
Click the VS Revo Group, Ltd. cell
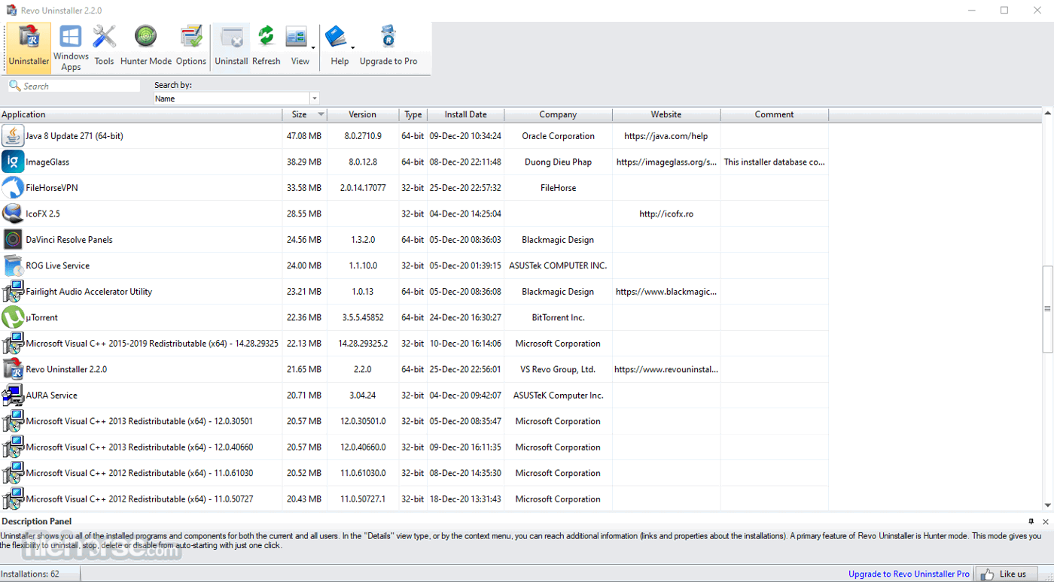pos(558,369)
